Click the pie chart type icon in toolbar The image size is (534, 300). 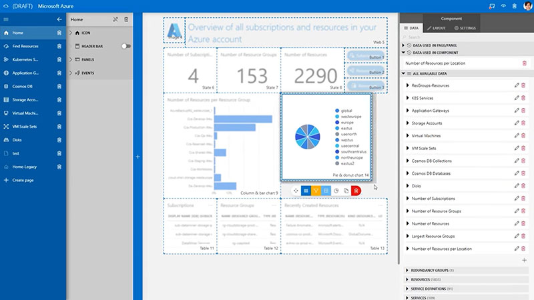336,191
